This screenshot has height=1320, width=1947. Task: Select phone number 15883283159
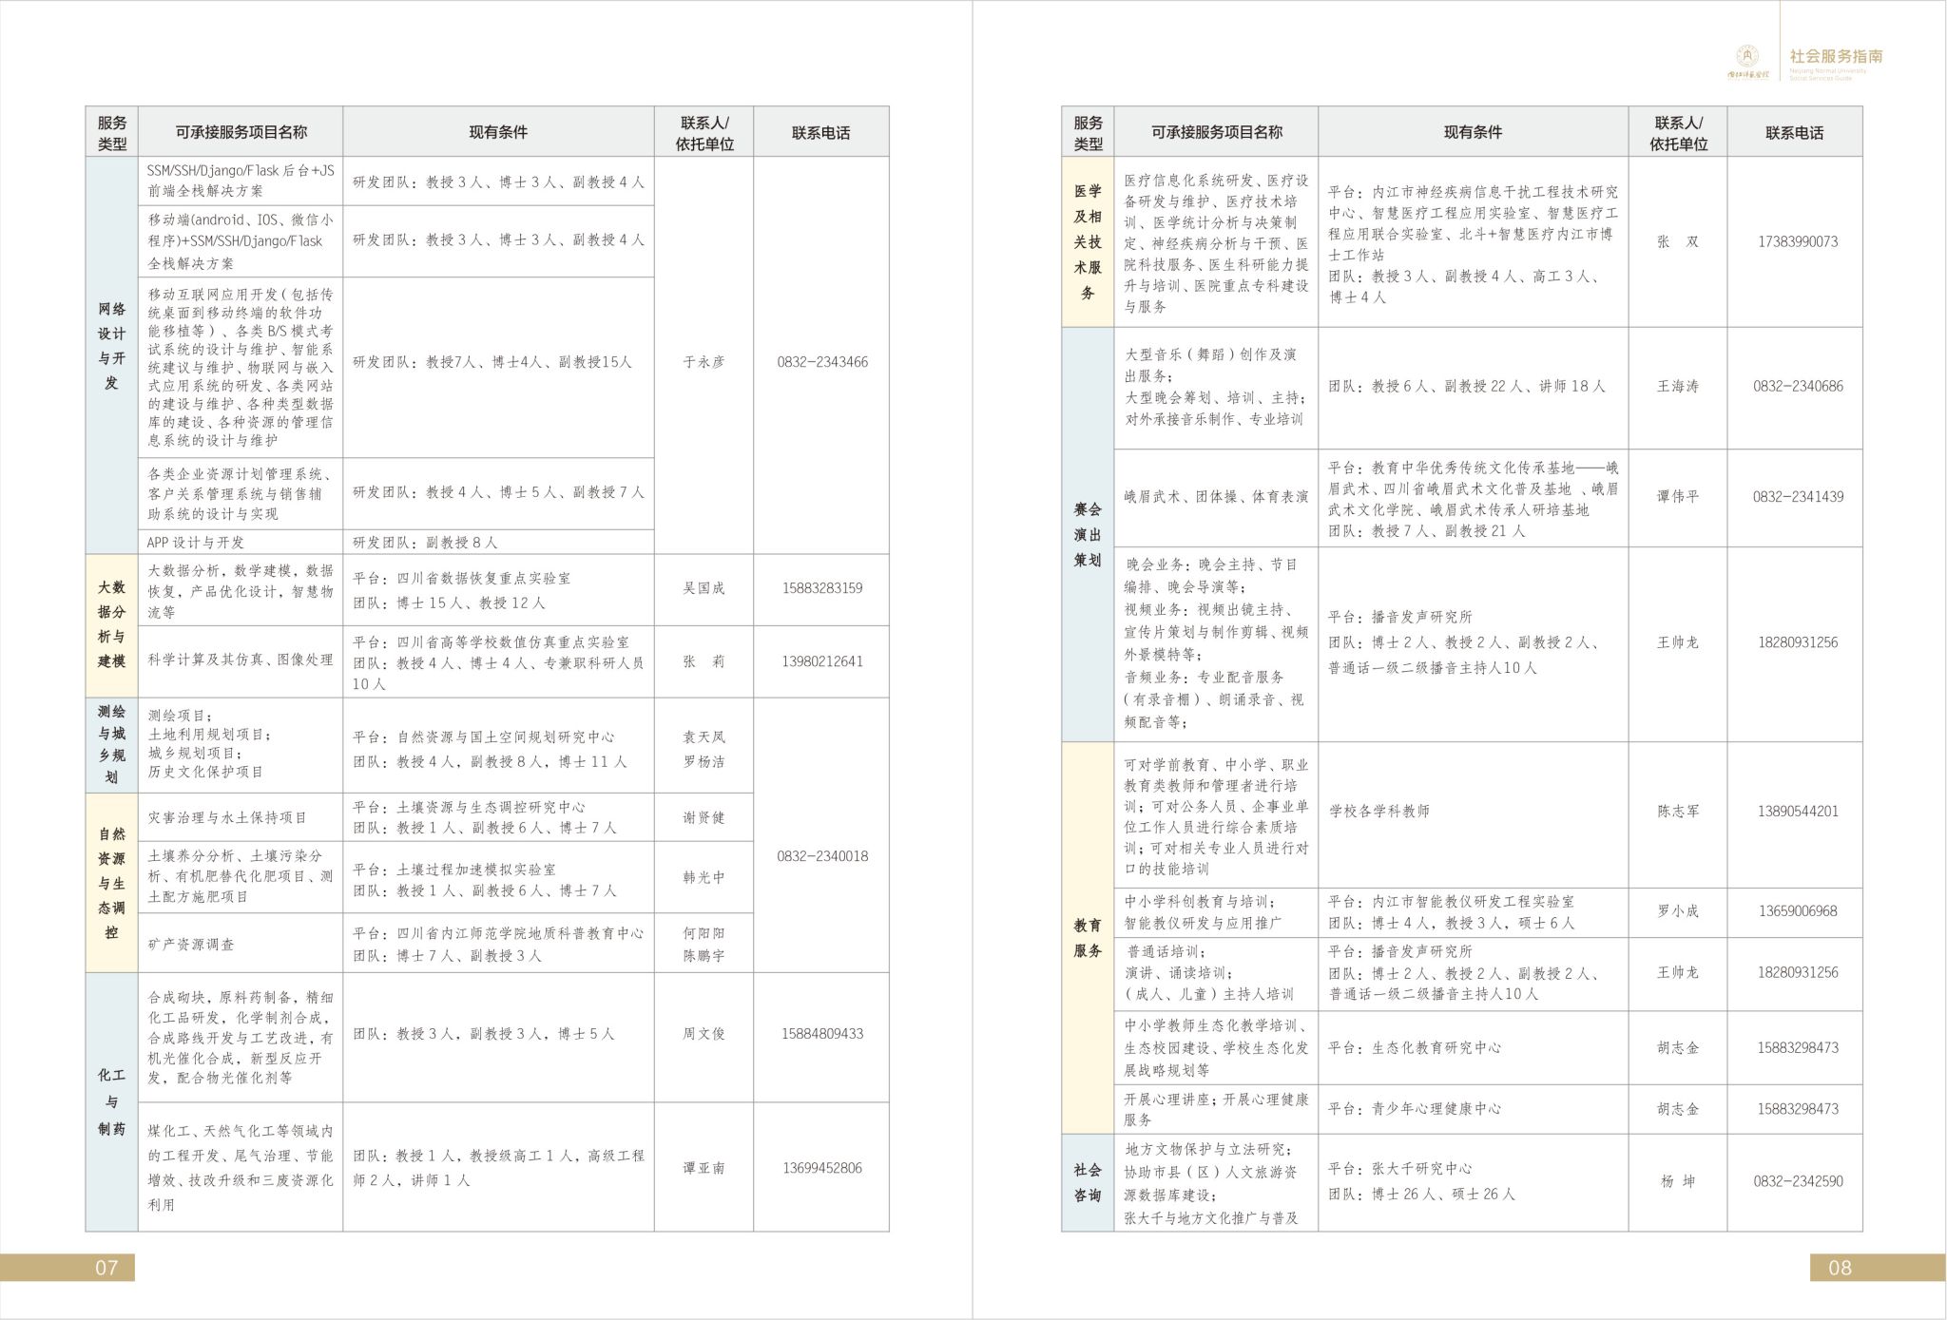(x=822, y=588)
